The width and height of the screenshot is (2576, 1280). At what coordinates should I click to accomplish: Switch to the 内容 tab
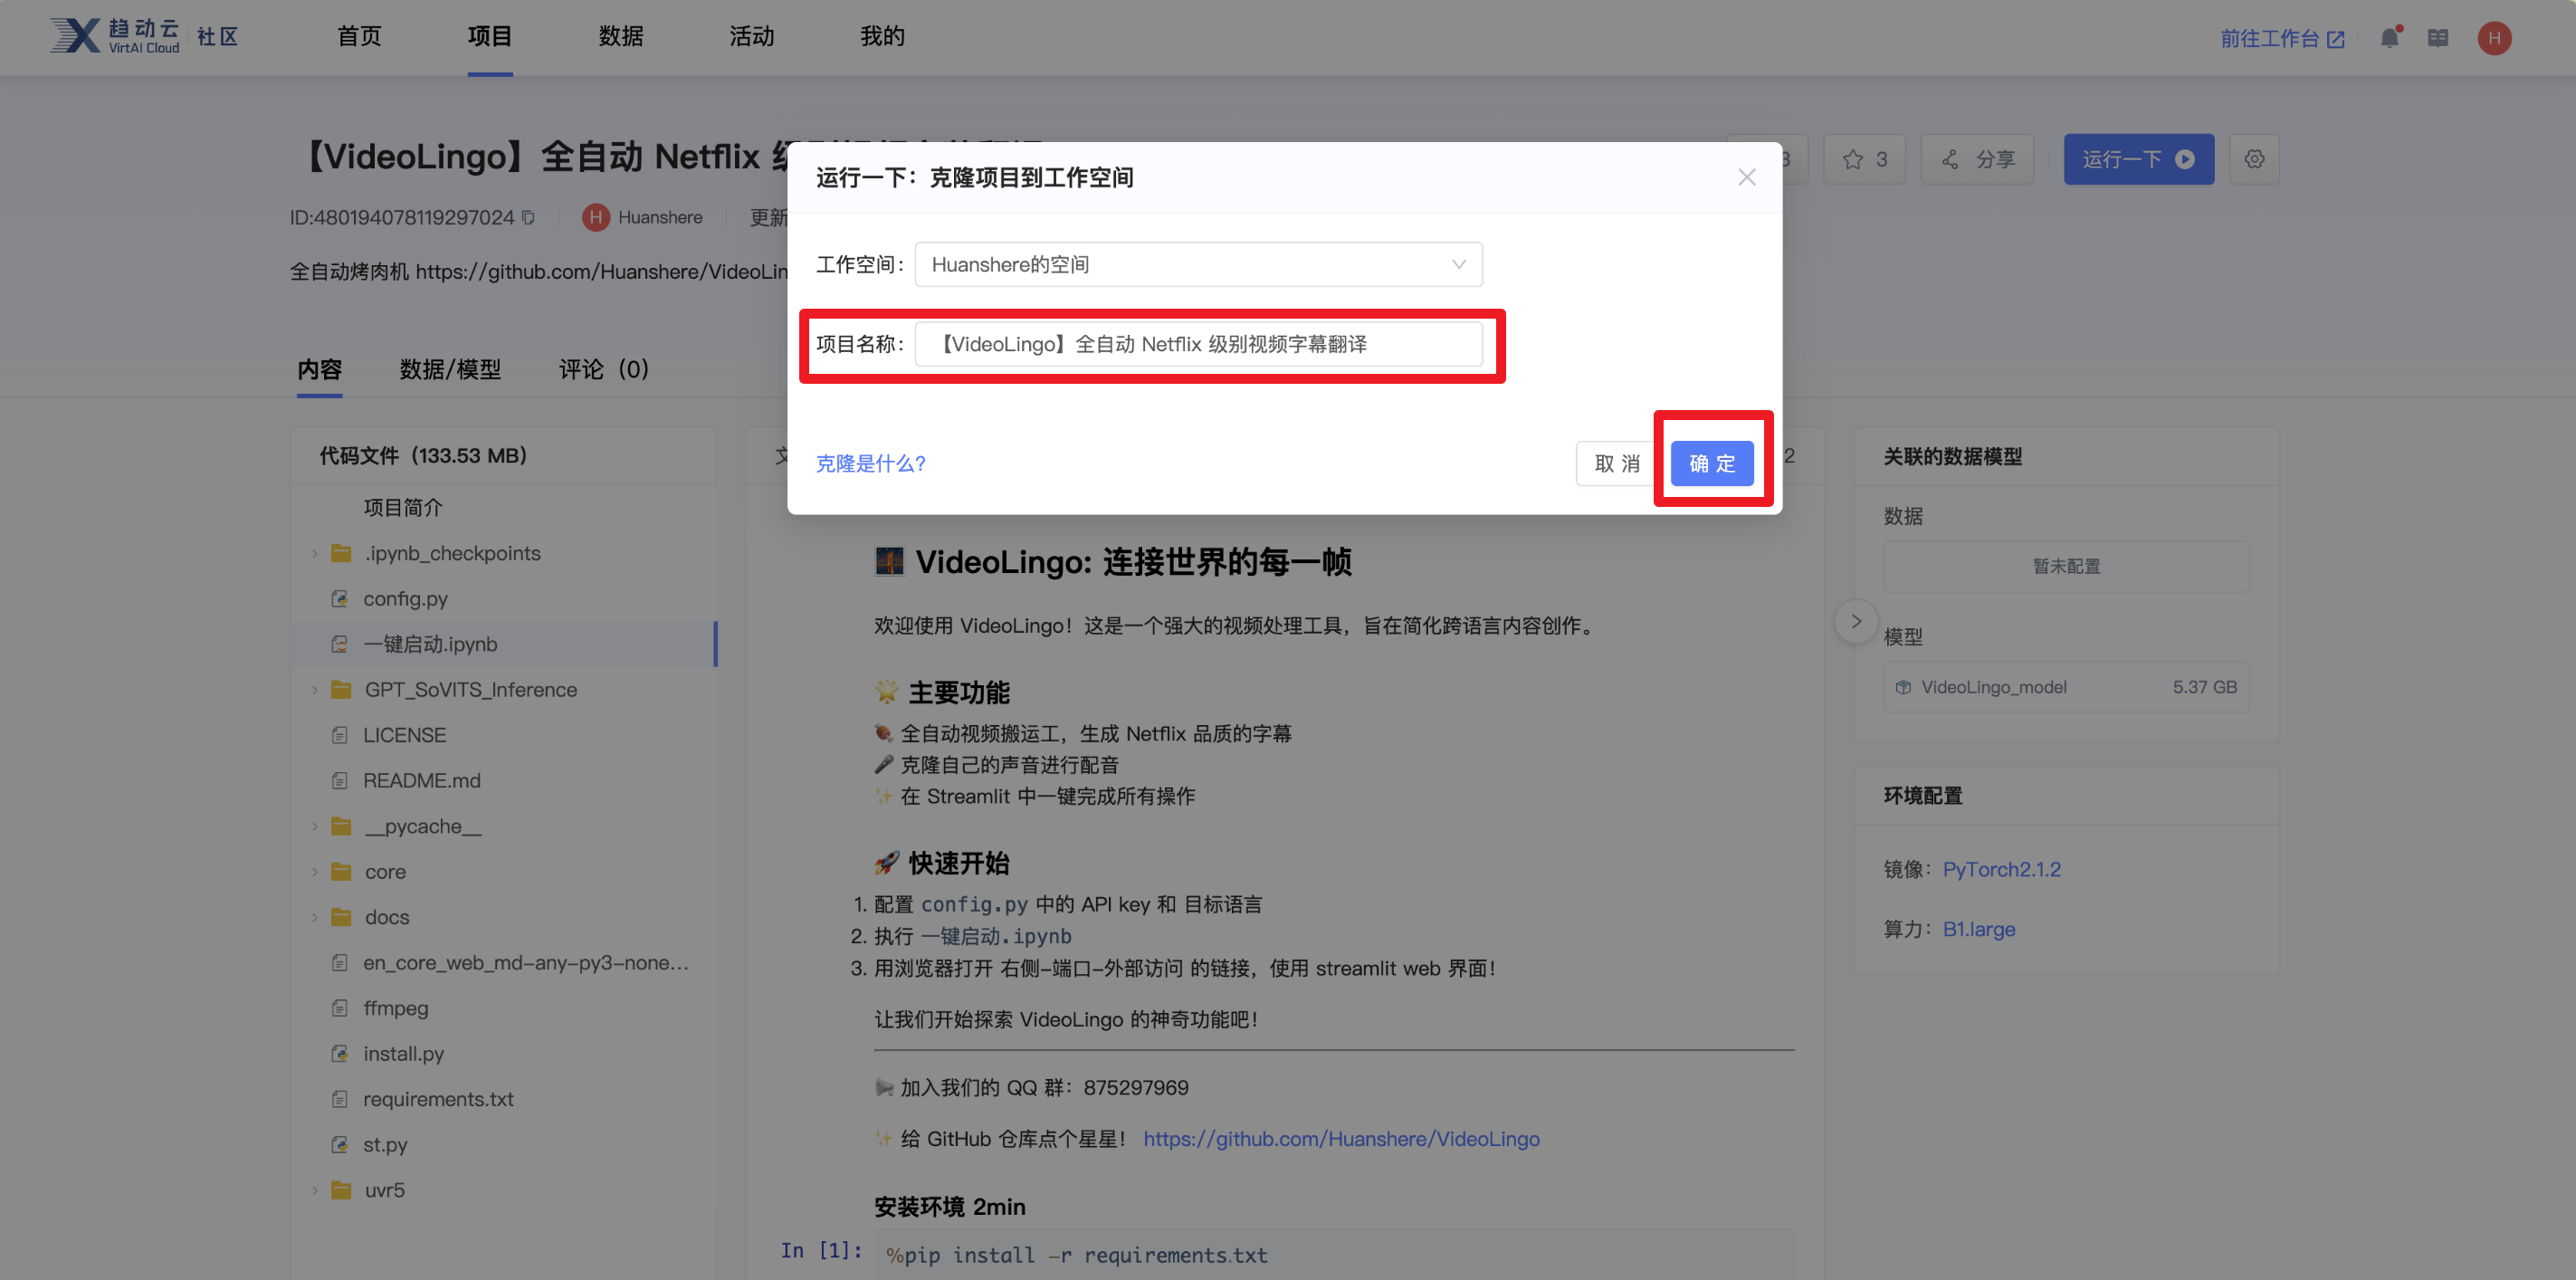tap(319, 369)
